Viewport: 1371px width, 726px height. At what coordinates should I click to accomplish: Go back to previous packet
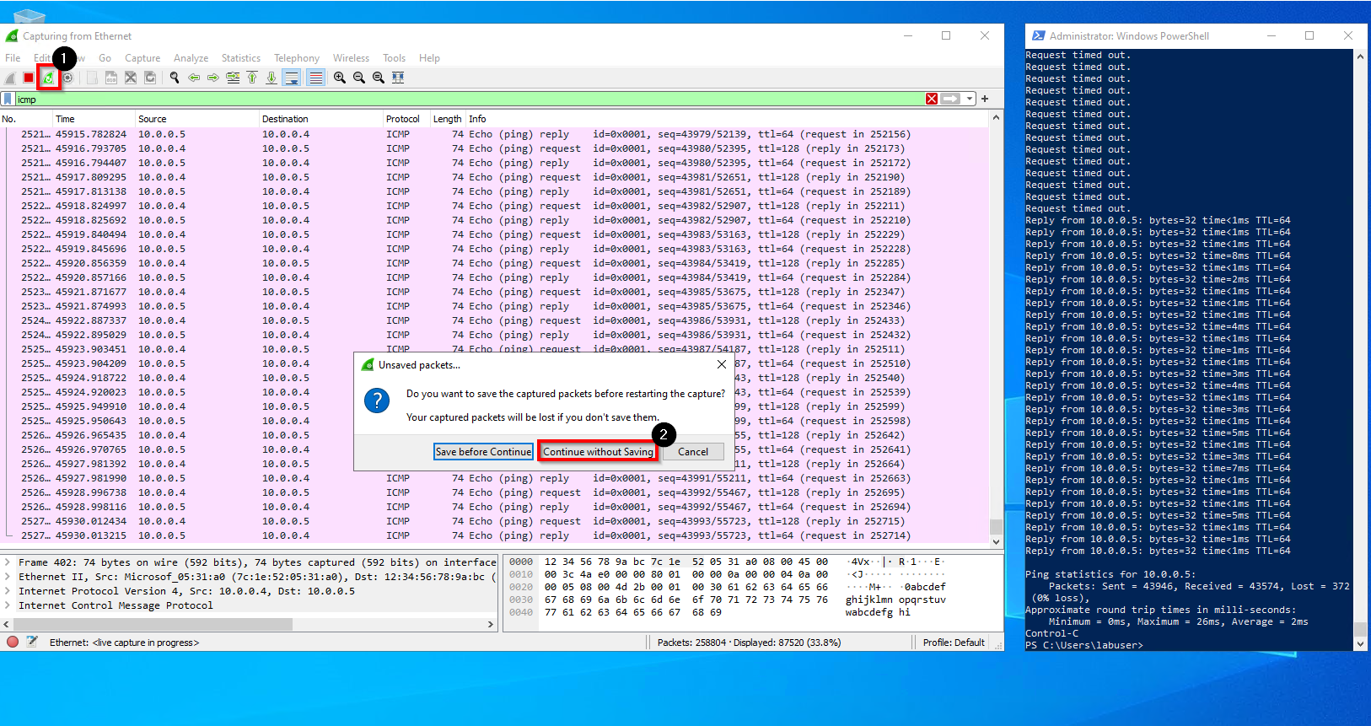194,78
